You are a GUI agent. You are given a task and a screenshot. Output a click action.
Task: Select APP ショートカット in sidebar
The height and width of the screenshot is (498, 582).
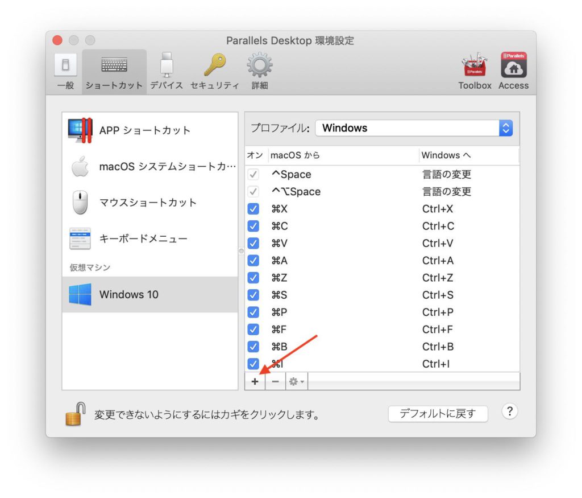(150, 130)
